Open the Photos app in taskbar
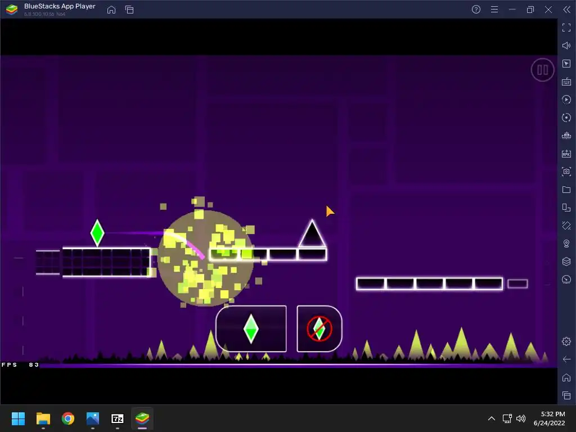Viewport: 576px width, 432px height. [x=93, y=418]
